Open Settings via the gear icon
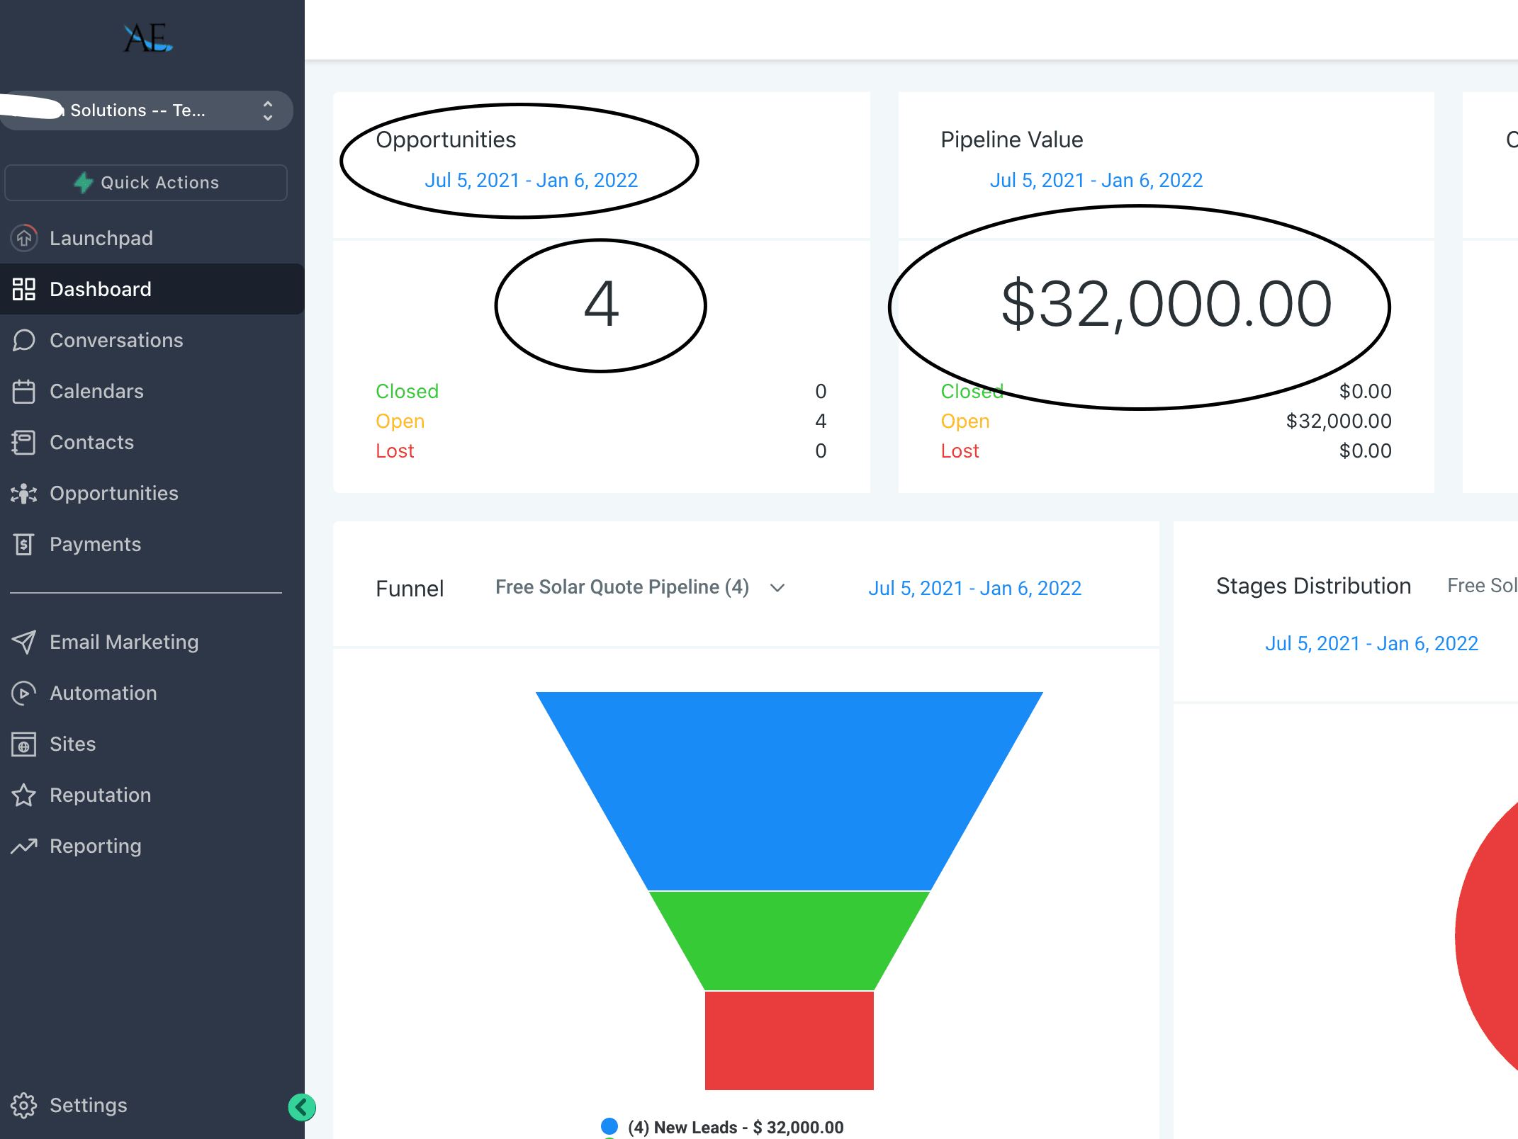This screenshot has width=1518, height=1139. point(24,1105)
